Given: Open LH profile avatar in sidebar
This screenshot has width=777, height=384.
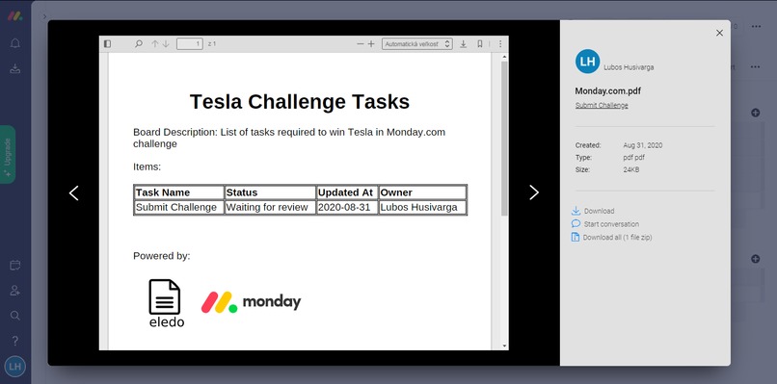Looking at the screenshot, I should tap(14, 367).
